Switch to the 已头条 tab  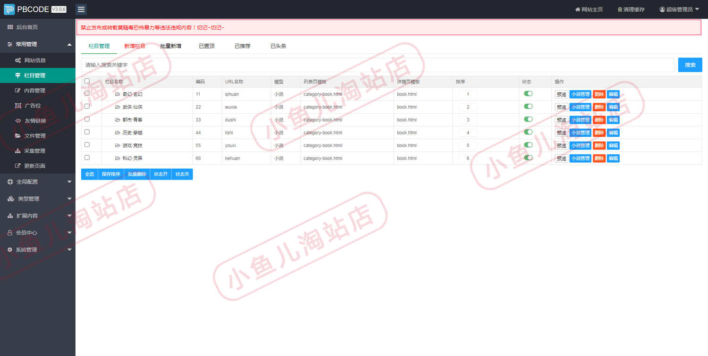click(278, 46)
